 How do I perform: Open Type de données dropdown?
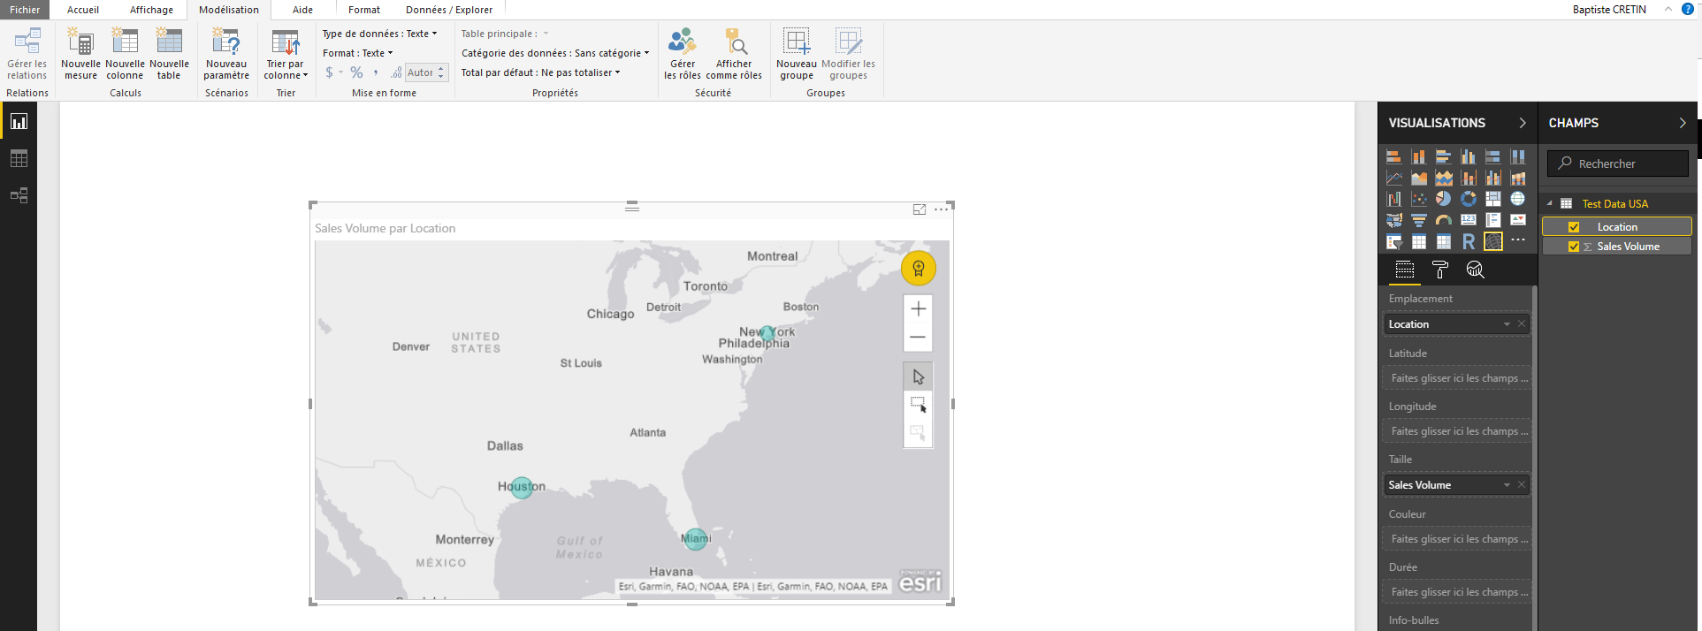coord(380,34)
